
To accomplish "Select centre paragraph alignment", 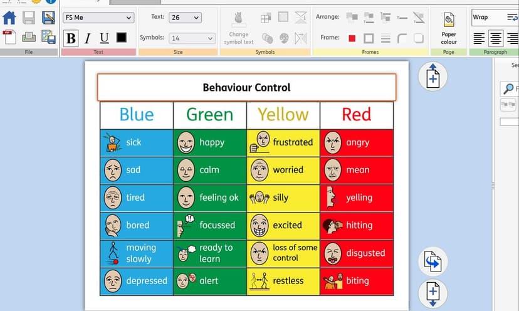I will tap(496, 38).
